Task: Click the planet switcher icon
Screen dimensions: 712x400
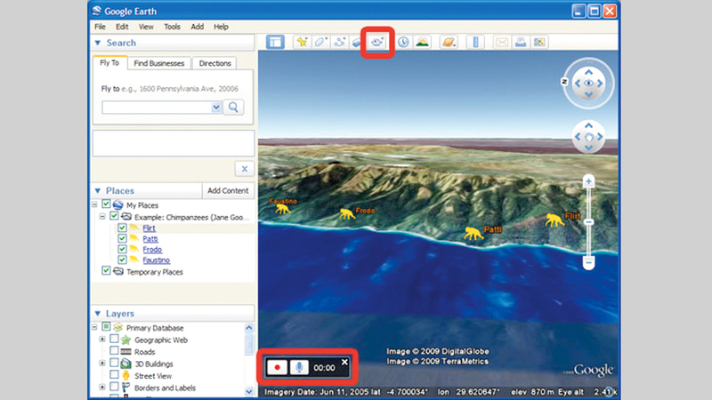Action: pos(448,42)
